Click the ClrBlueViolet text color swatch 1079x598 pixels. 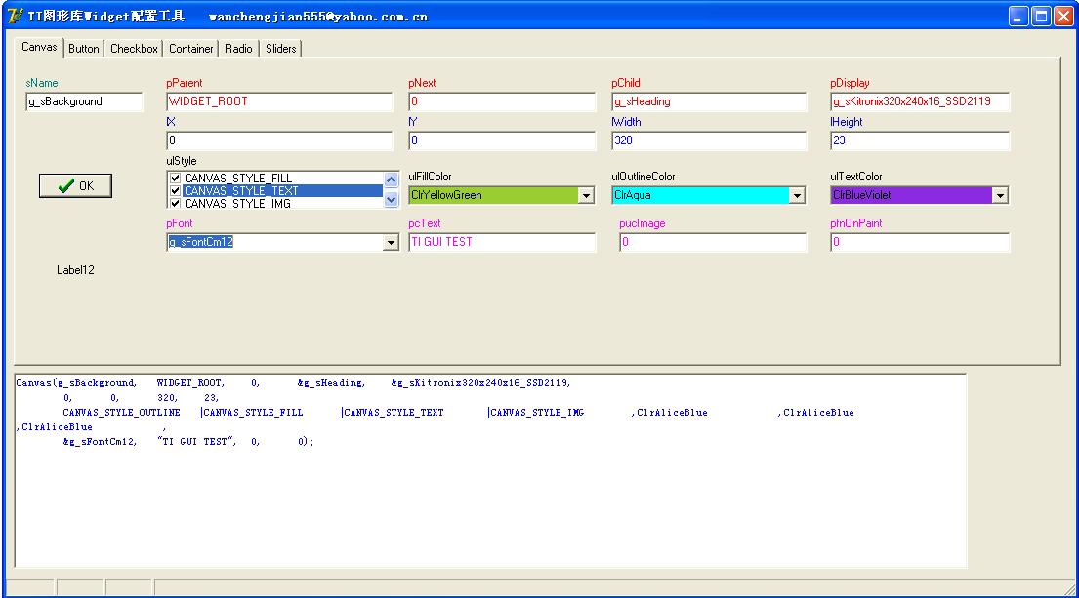click(x=911, y=195)
